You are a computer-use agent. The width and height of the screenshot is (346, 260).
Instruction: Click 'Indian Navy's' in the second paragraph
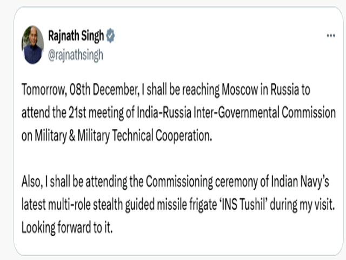[300, 182]
